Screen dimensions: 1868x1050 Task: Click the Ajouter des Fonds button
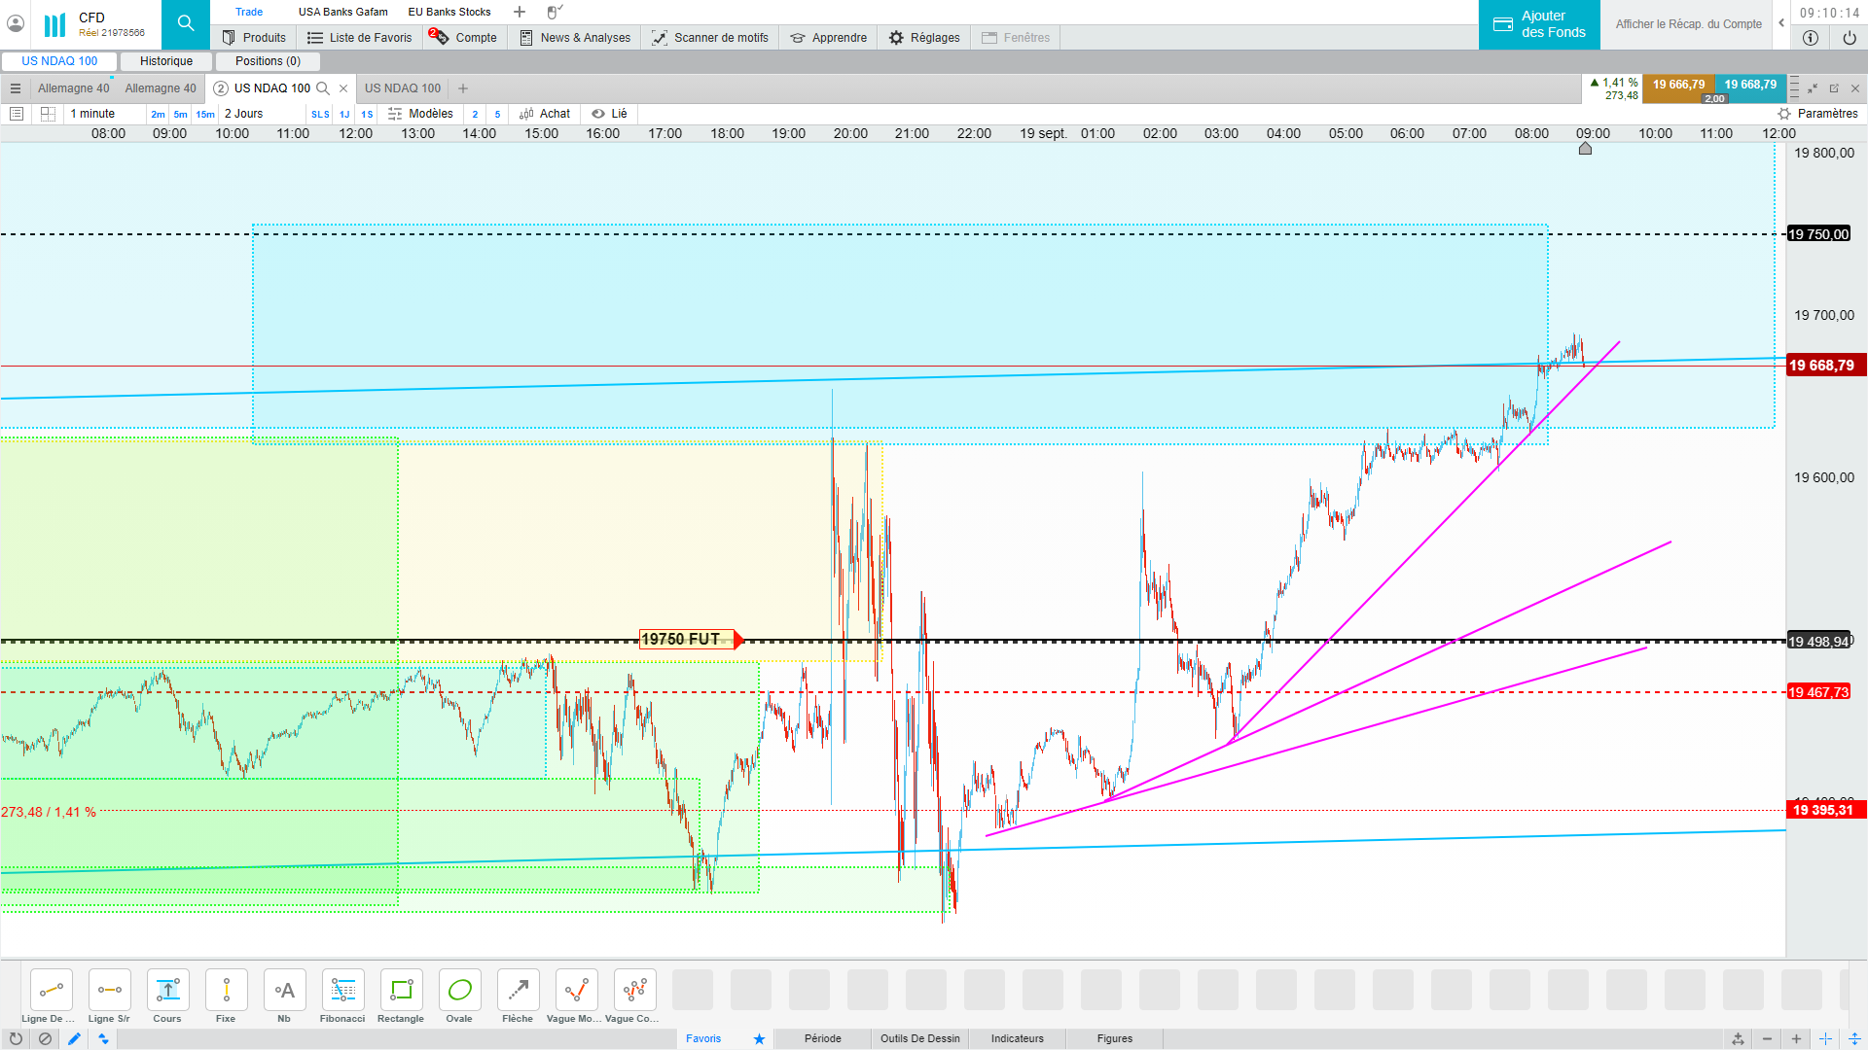click(1539, 24)
